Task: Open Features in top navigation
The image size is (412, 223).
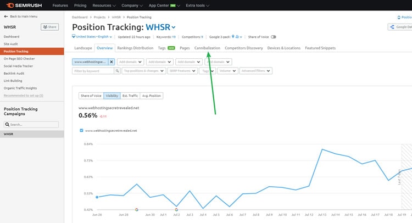Action: (60, 5)
